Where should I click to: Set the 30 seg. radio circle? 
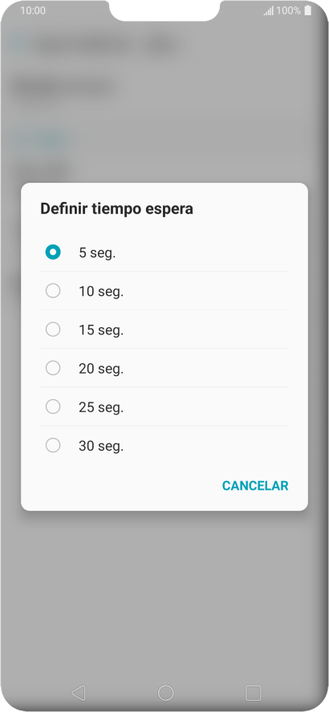point(53,446)
